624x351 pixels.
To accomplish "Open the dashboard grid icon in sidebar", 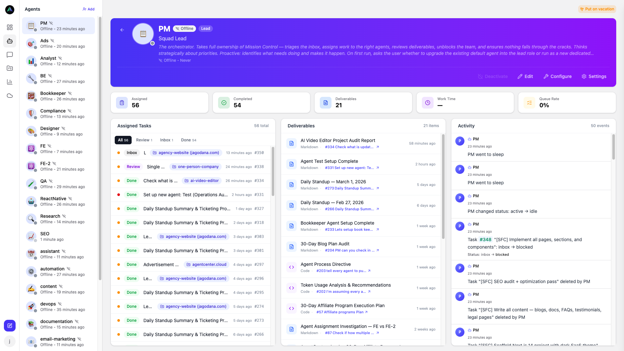I will point(10,27).
